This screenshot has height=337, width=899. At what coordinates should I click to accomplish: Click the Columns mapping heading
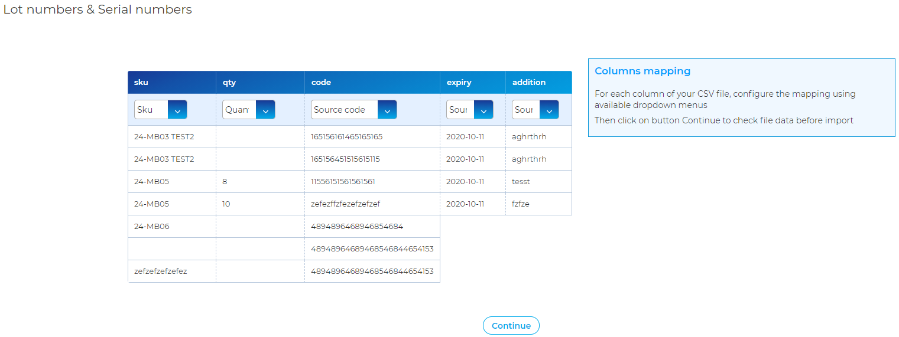tap(642, 71)
